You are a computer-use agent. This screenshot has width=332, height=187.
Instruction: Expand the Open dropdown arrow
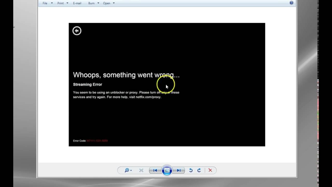[x=114, y=3]
